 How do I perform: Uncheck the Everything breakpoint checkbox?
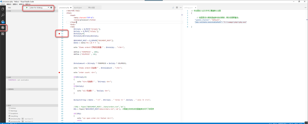[9, 116]
